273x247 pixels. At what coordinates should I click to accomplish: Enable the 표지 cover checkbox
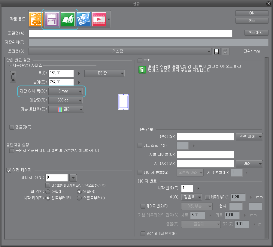point(140,61)
